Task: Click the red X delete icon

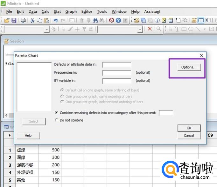Action: 150,29
